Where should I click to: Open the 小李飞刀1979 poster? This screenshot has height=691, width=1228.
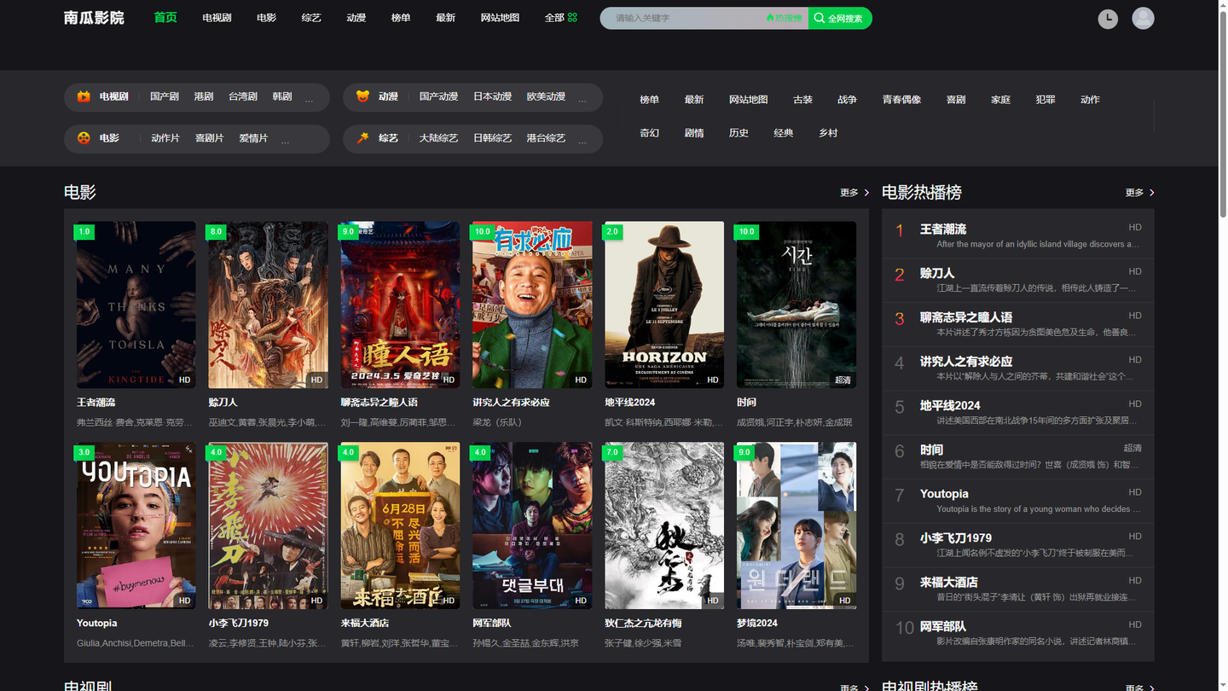coord(268,526)
